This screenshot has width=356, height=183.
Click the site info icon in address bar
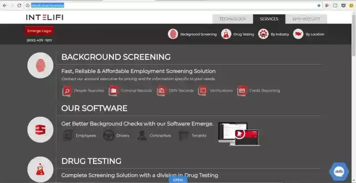[28, 5]
